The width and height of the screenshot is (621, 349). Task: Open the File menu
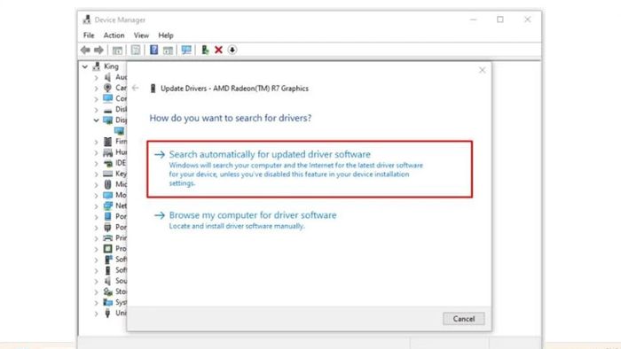click(x=89, y=35)
